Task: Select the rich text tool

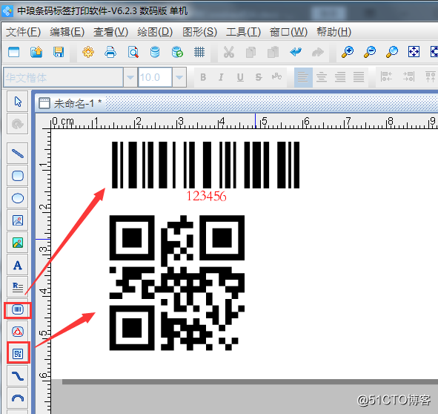Action: pos(18,287)
